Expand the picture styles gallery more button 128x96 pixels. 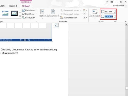pyautogui.click(x=20, y=17)
